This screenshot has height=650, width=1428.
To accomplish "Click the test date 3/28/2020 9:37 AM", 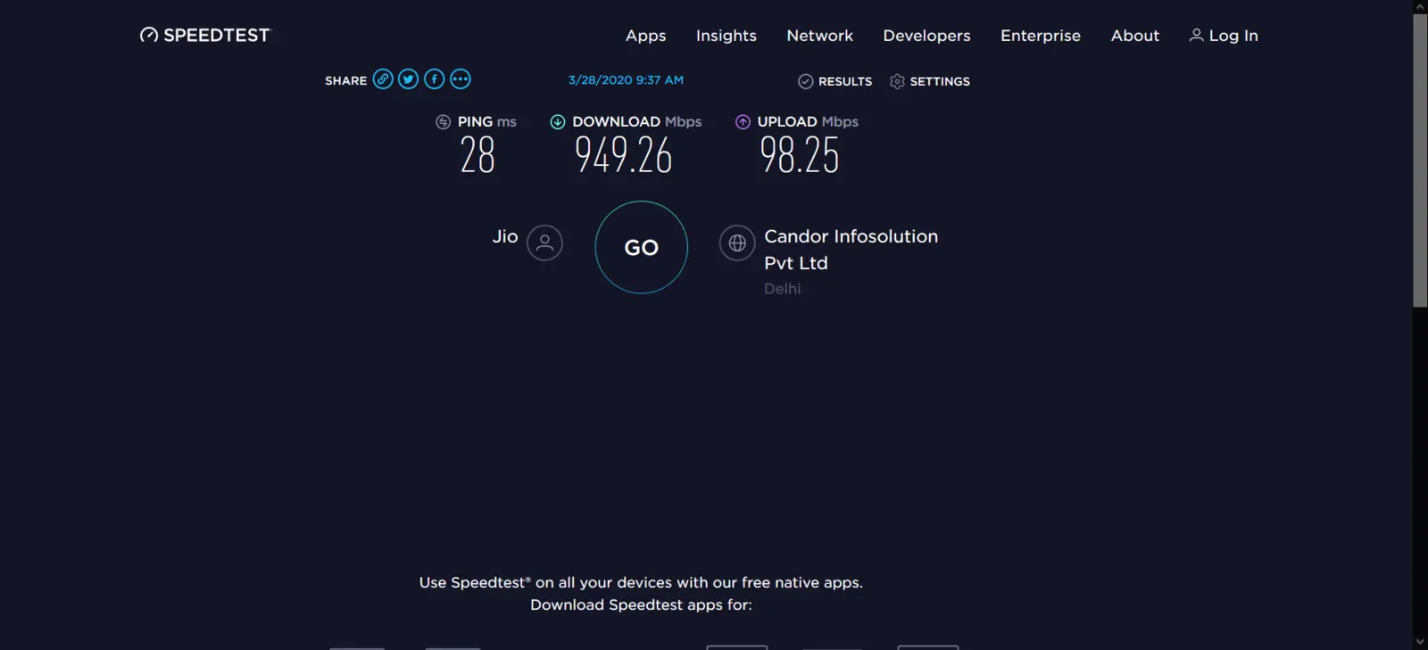I will pos(626,80).
